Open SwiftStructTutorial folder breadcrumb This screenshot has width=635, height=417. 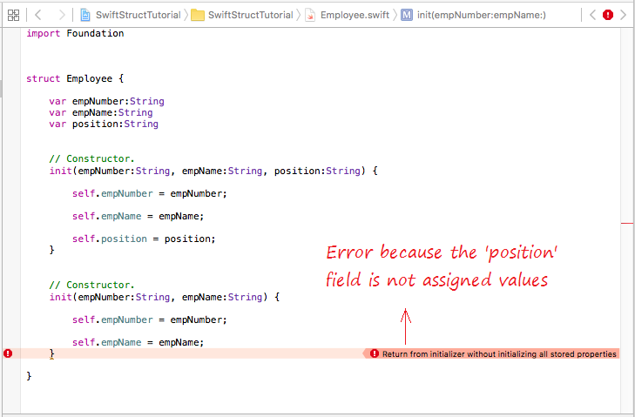(250, 15)
